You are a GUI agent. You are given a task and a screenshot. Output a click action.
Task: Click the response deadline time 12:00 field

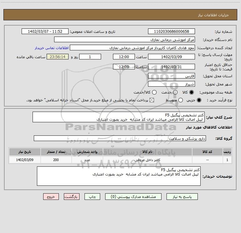124,57
